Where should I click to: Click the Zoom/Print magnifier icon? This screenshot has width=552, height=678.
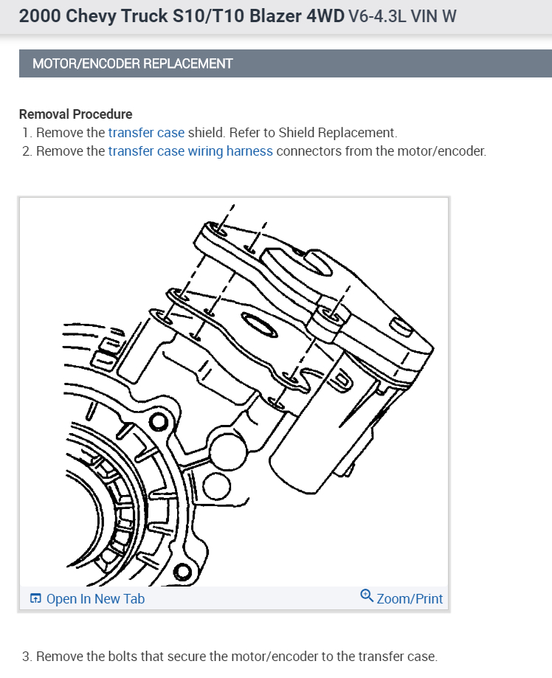click(367, 595)
